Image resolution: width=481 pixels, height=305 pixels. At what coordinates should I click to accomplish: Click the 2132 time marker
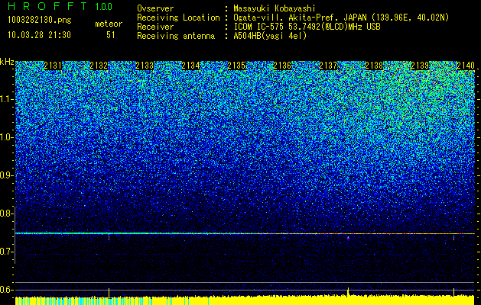point(99,66)
